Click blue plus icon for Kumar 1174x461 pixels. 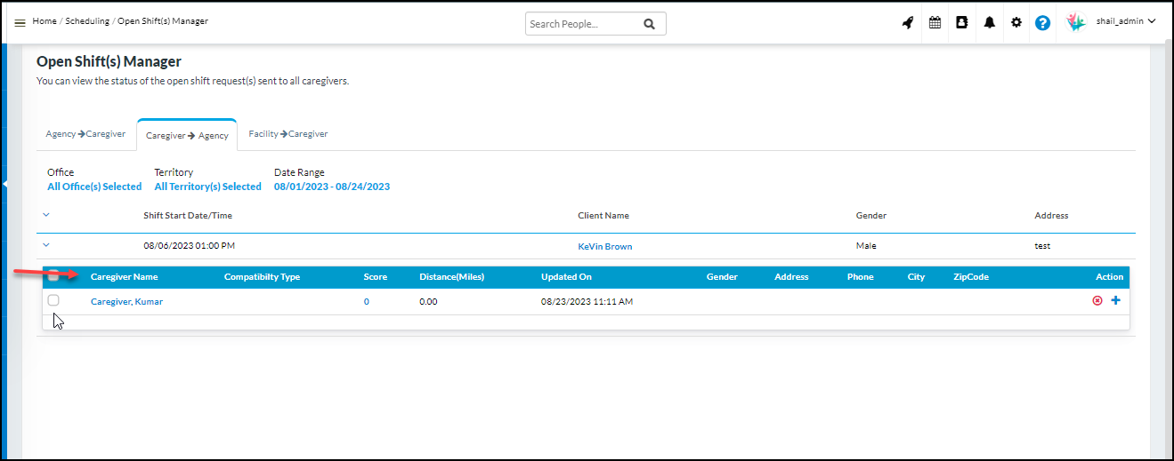click(x=1115, y=301)
